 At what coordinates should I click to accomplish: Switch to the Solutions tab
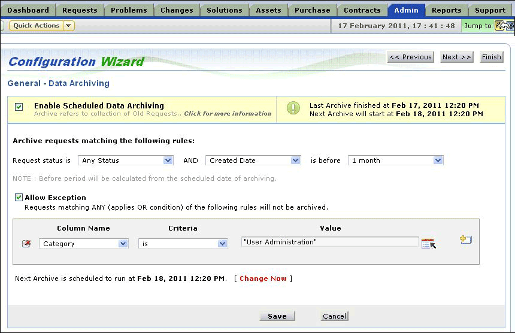pos(225,10)
